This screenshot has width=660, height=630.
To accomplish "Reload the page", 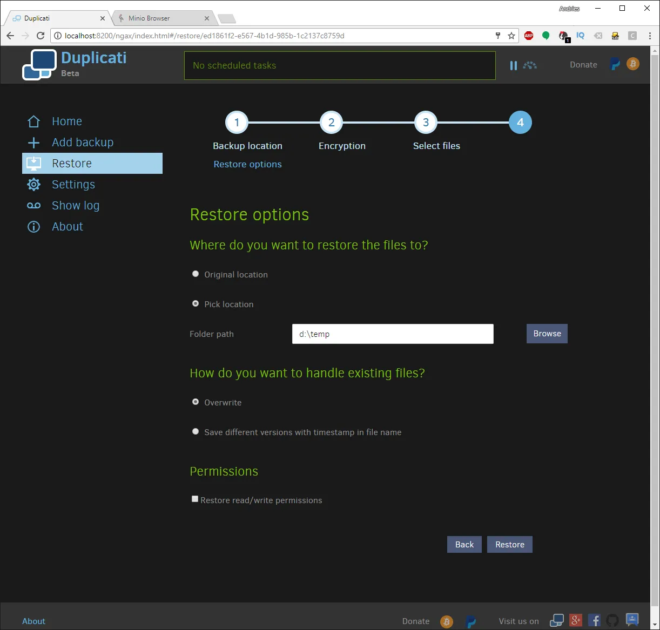I will (40, 36).
